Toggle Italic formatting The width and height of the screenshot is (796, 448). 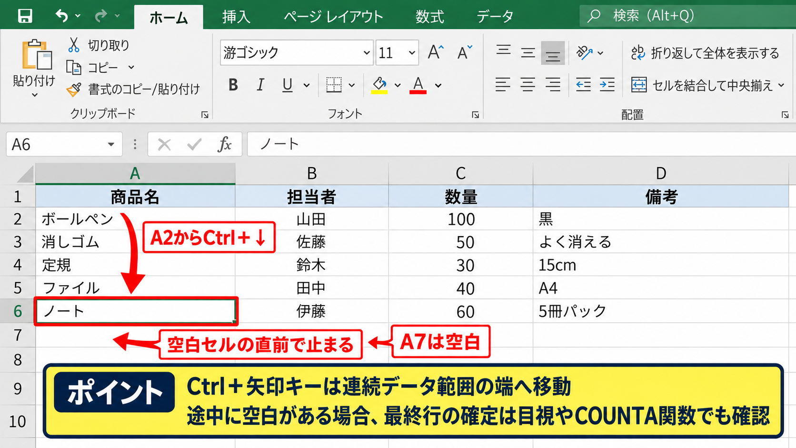point(260,85)
